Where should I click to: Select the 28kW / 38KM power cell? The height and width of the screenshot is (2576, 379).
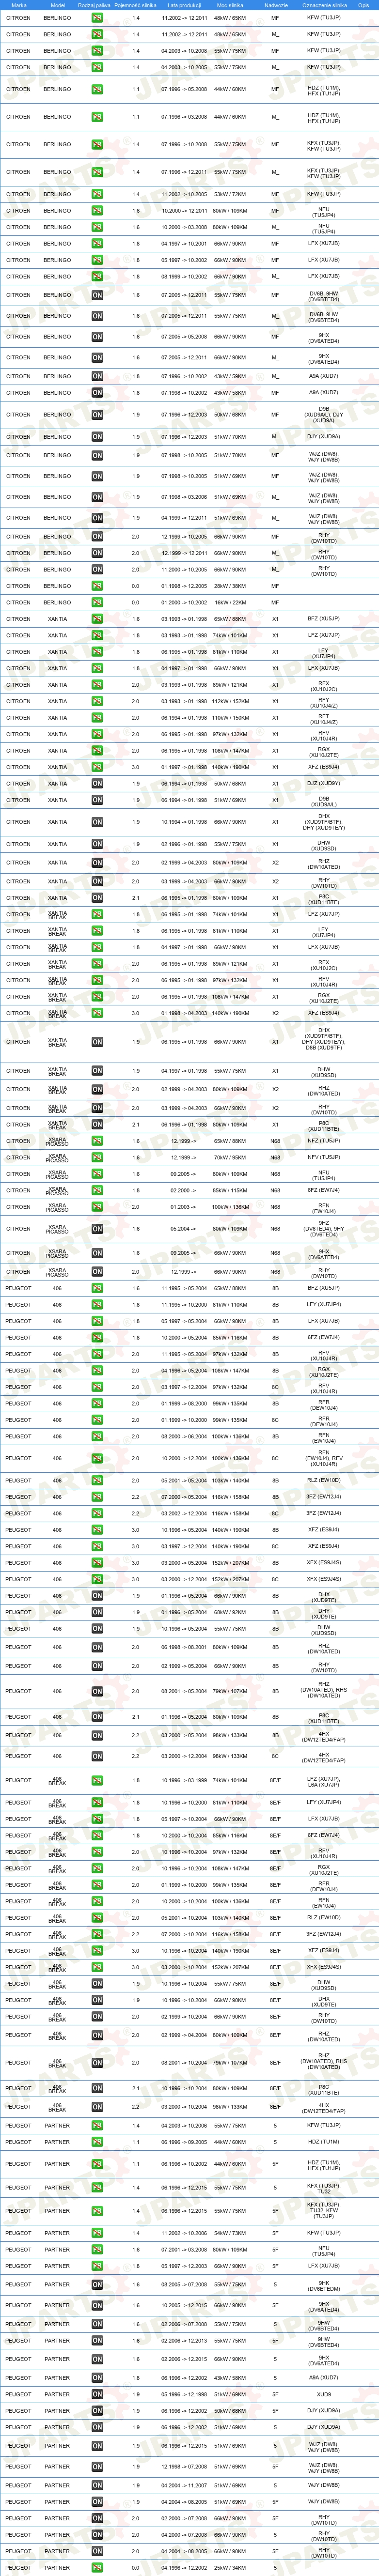pos(230,586)
